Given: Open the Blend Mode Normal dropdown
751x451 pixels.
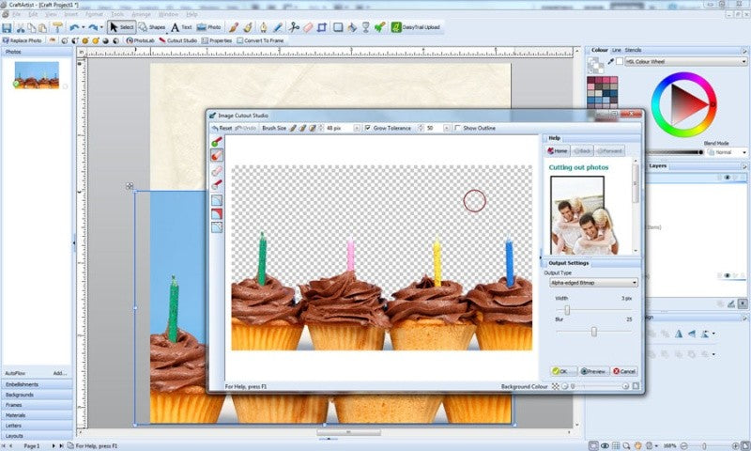Looking at the screenshot, I should (x=727, y=152).
